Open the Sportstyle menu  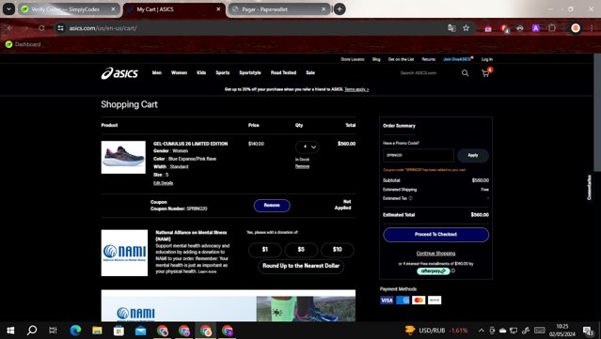tap(250, 72)
